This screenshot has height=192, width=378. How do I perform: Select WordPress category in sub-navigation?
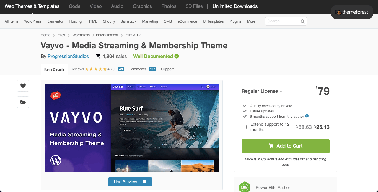(x=33, y=21)
